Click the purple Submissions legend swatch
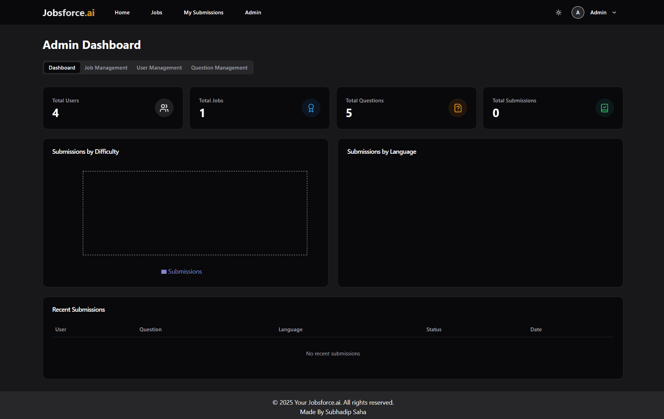 164,272
